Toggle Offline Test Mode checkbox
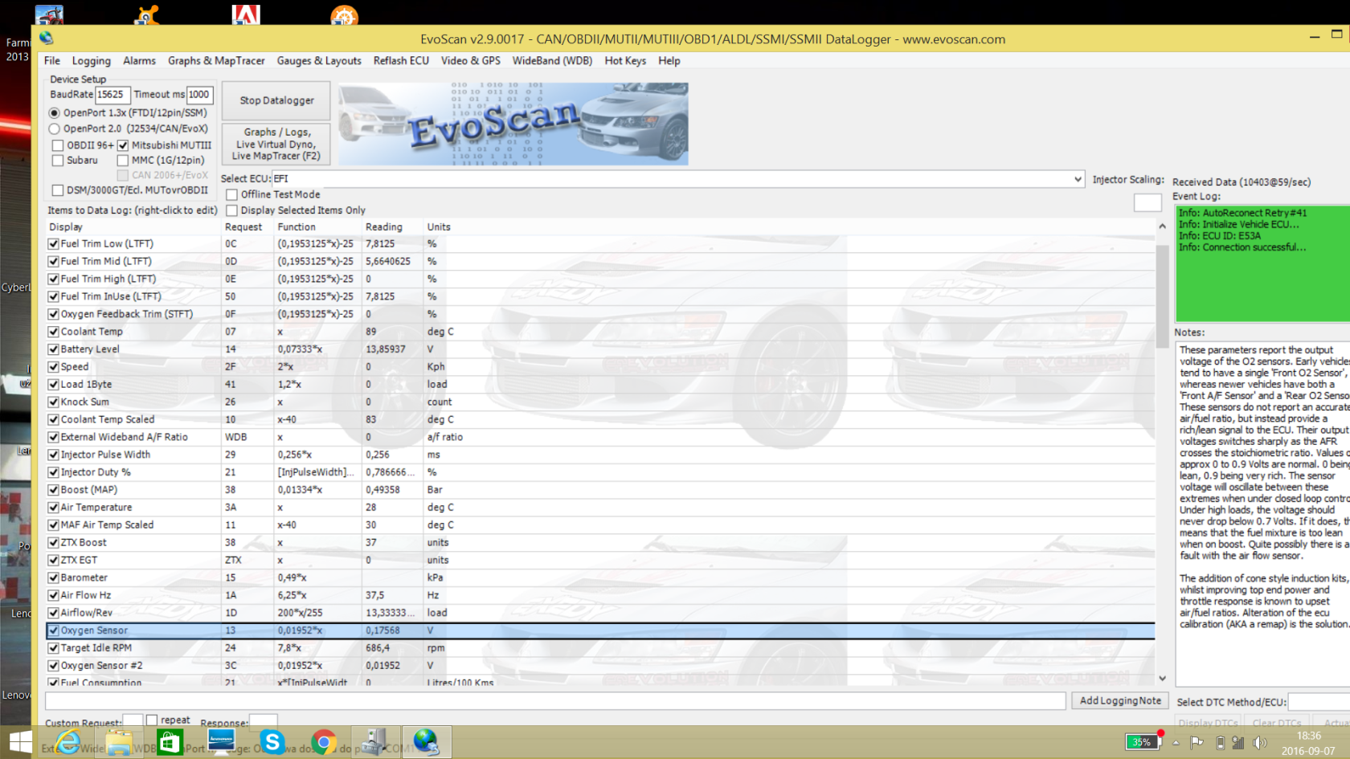 231,194
